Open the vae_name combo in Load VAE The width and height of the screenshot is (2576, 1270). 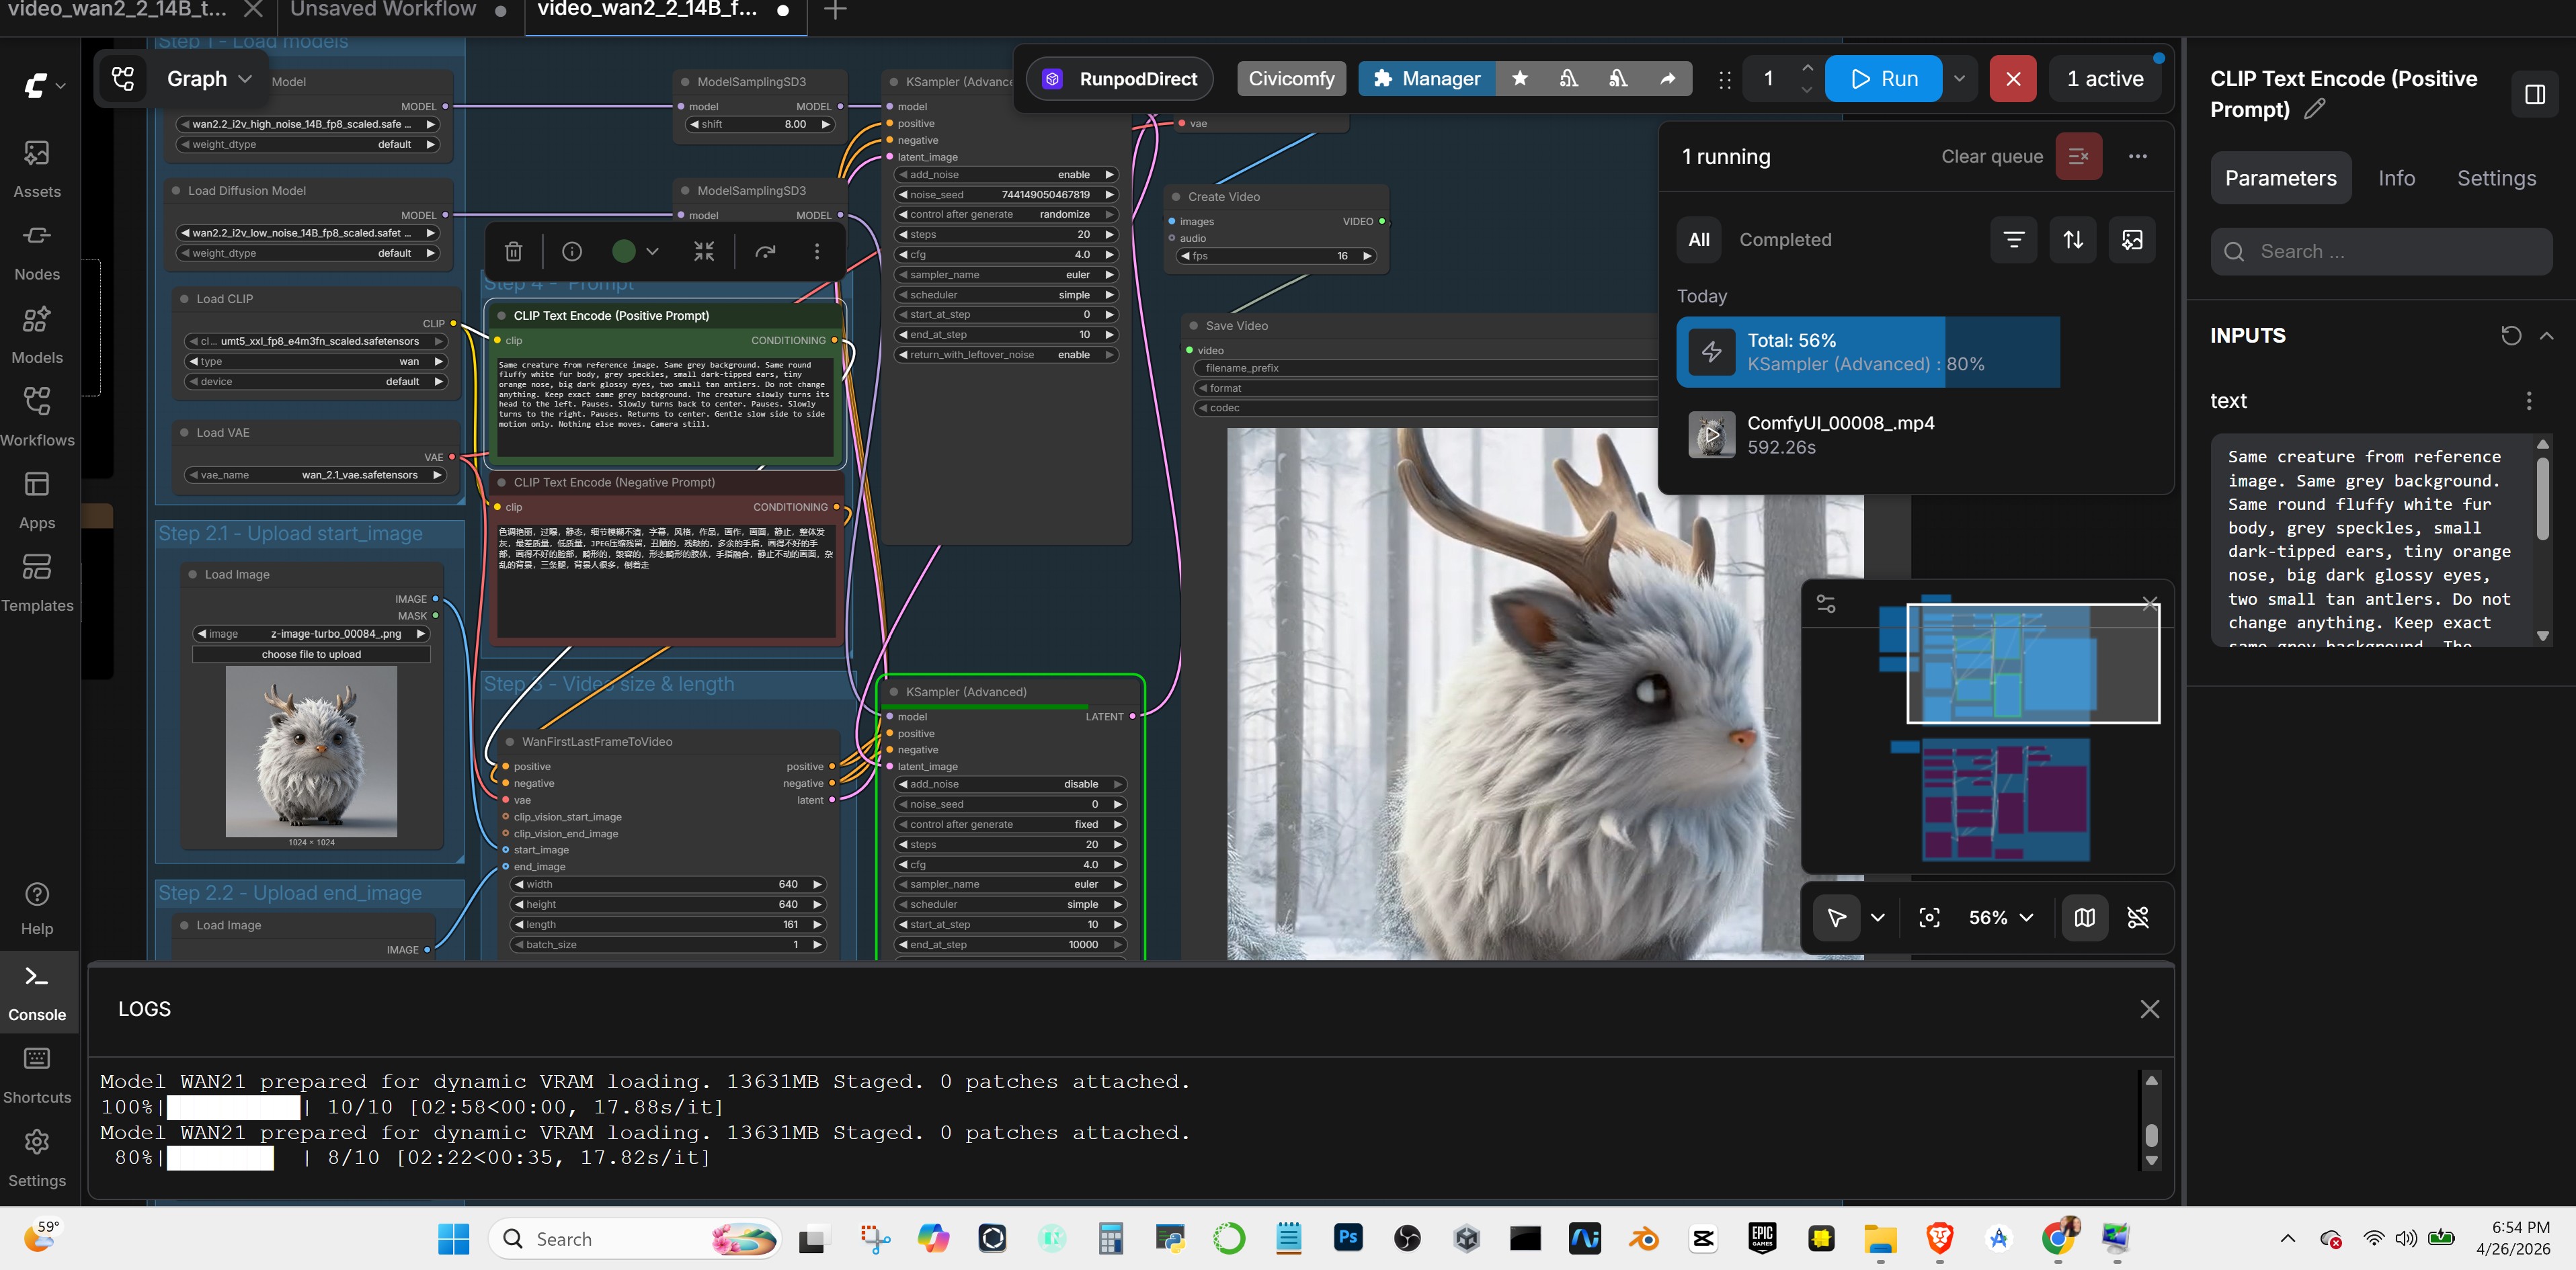(315, 474)
